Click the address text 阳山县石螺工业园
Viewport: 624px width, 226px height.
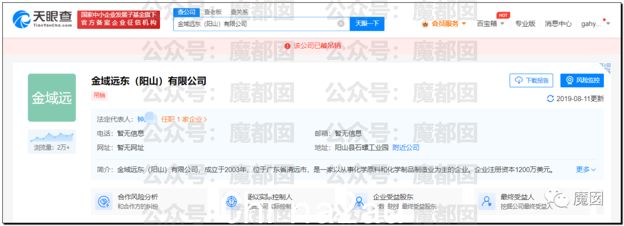click(x=361, y=147)
